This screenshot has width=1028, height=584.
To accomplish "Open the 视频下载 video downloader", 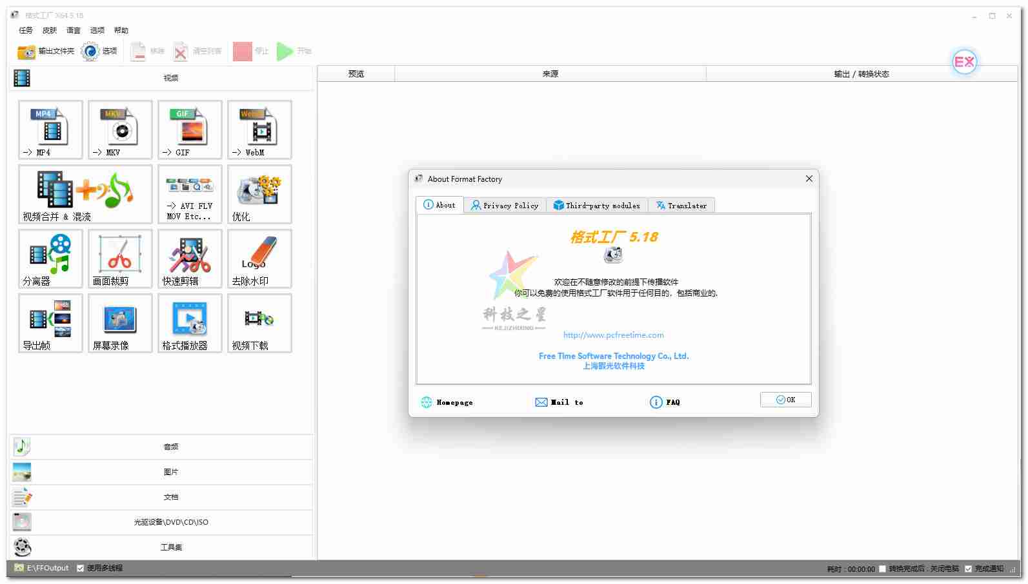I will click(x=259, y=323).
